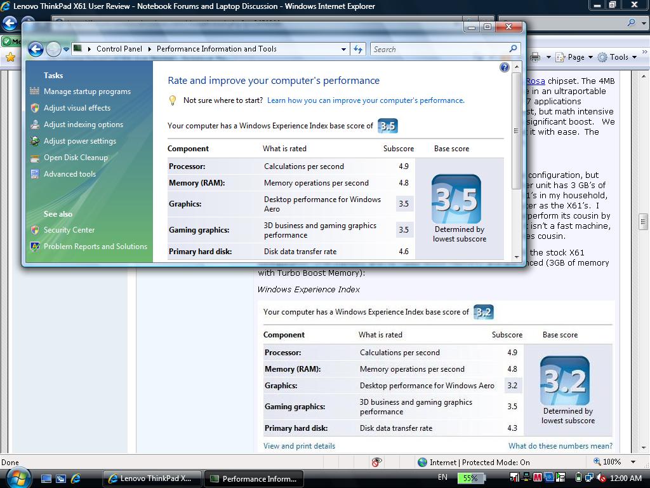Click the EN language bar indicator
Screen dimensions: 650x488
click(x=442, y=477)
